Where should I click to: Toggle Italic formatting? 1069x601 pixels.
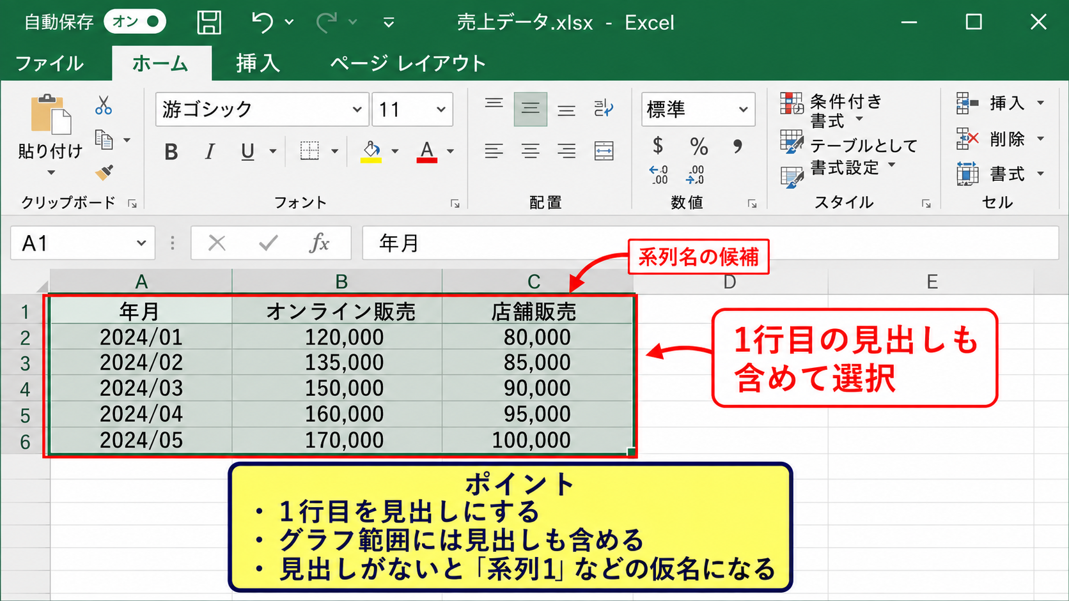[x=209, y=152]
